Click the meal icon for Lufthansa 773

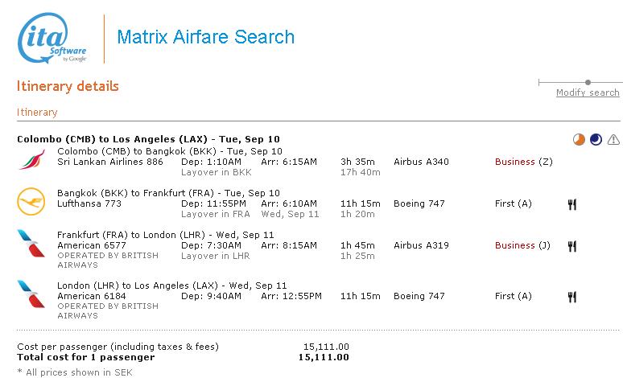pyautogui.click(x=572, y=204)
